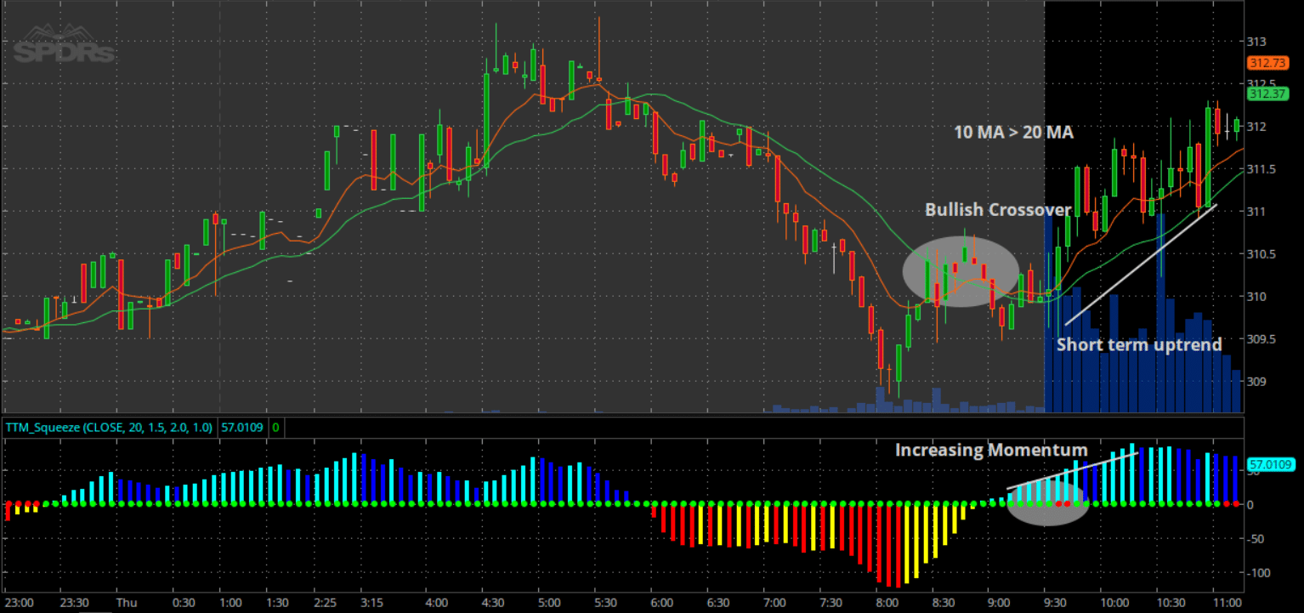This screenshot has width=1304, height=613.
Task: Select the 6:30 time axis label
Action: (717, 602)
